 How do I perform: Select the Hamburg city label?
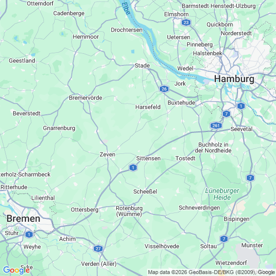click(234, 79)
